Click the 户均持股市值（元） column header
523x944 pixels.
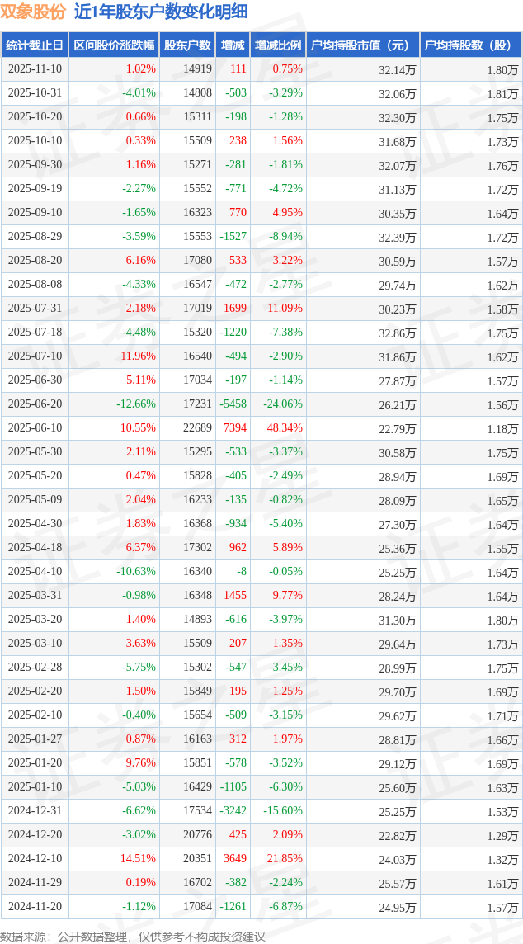tap(363, 45)
